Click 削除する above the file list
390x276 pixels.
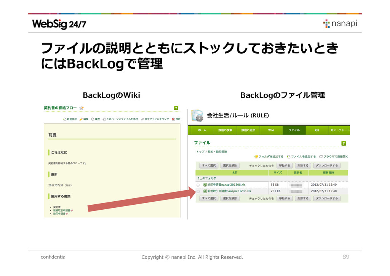click(x=303, y=165)
